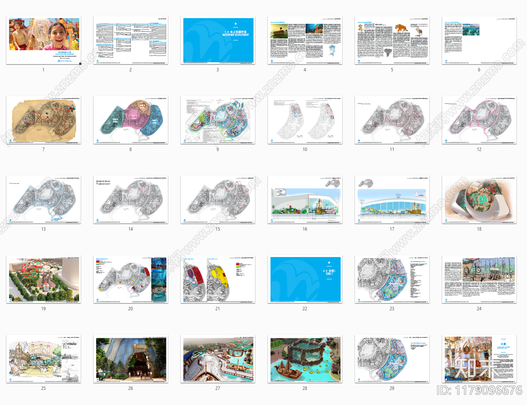Image resolution: width=527 pixels, height=405 pixels.
Task: Click page number label 28
Action: pos(305,388)
